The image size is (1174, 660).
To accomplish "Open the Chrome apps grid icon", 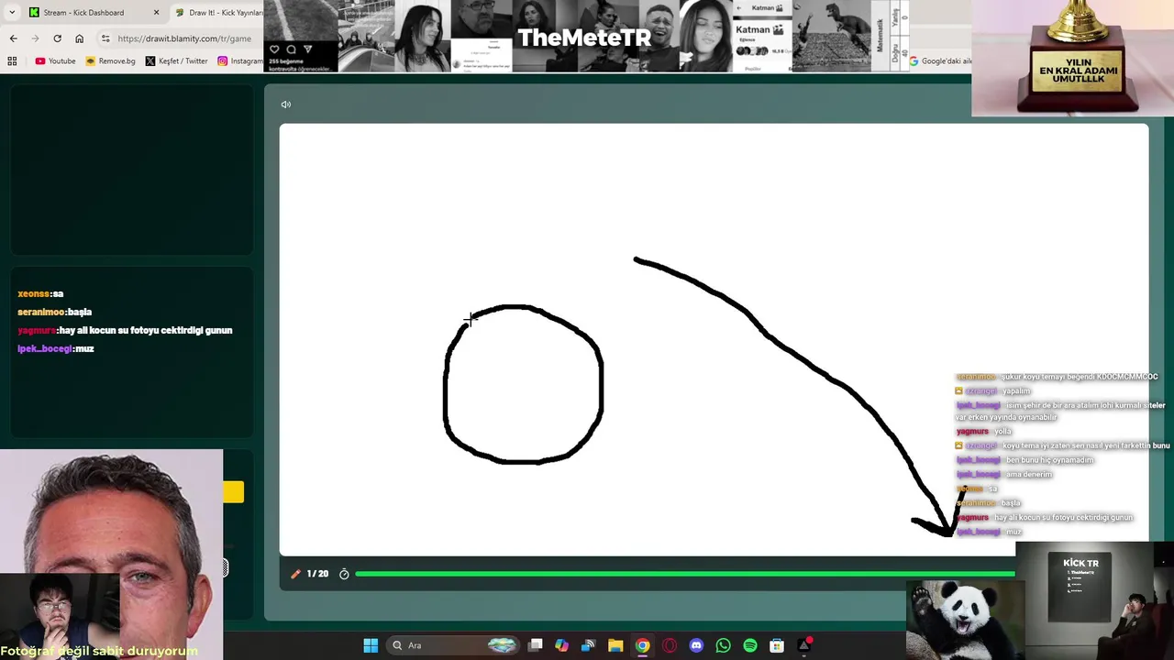I will tap(12, 61).
